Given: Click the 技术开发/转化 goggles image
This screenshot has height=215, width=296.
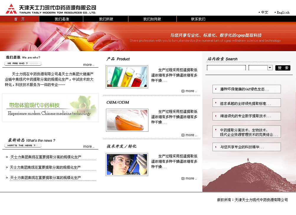Looking at the screenshot, I should coord(127,164).
